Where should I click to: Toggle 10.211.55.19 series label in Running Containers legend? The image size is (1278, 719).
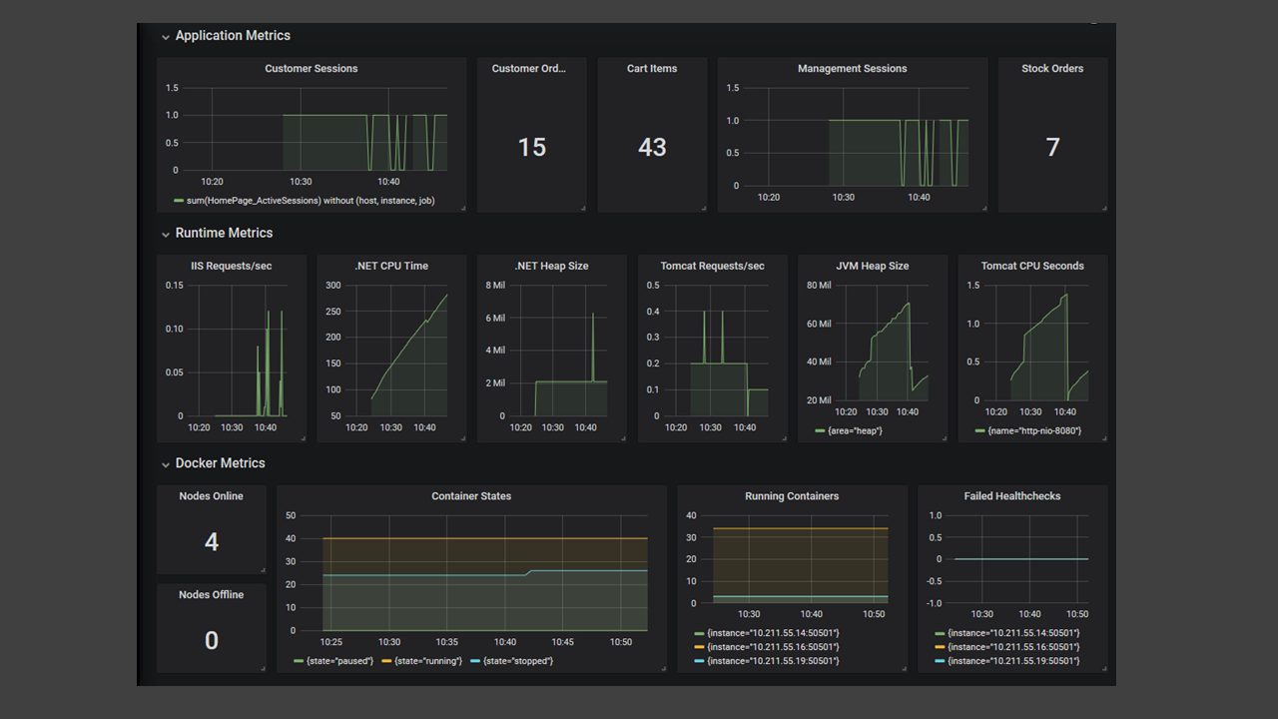coord(773,661)
